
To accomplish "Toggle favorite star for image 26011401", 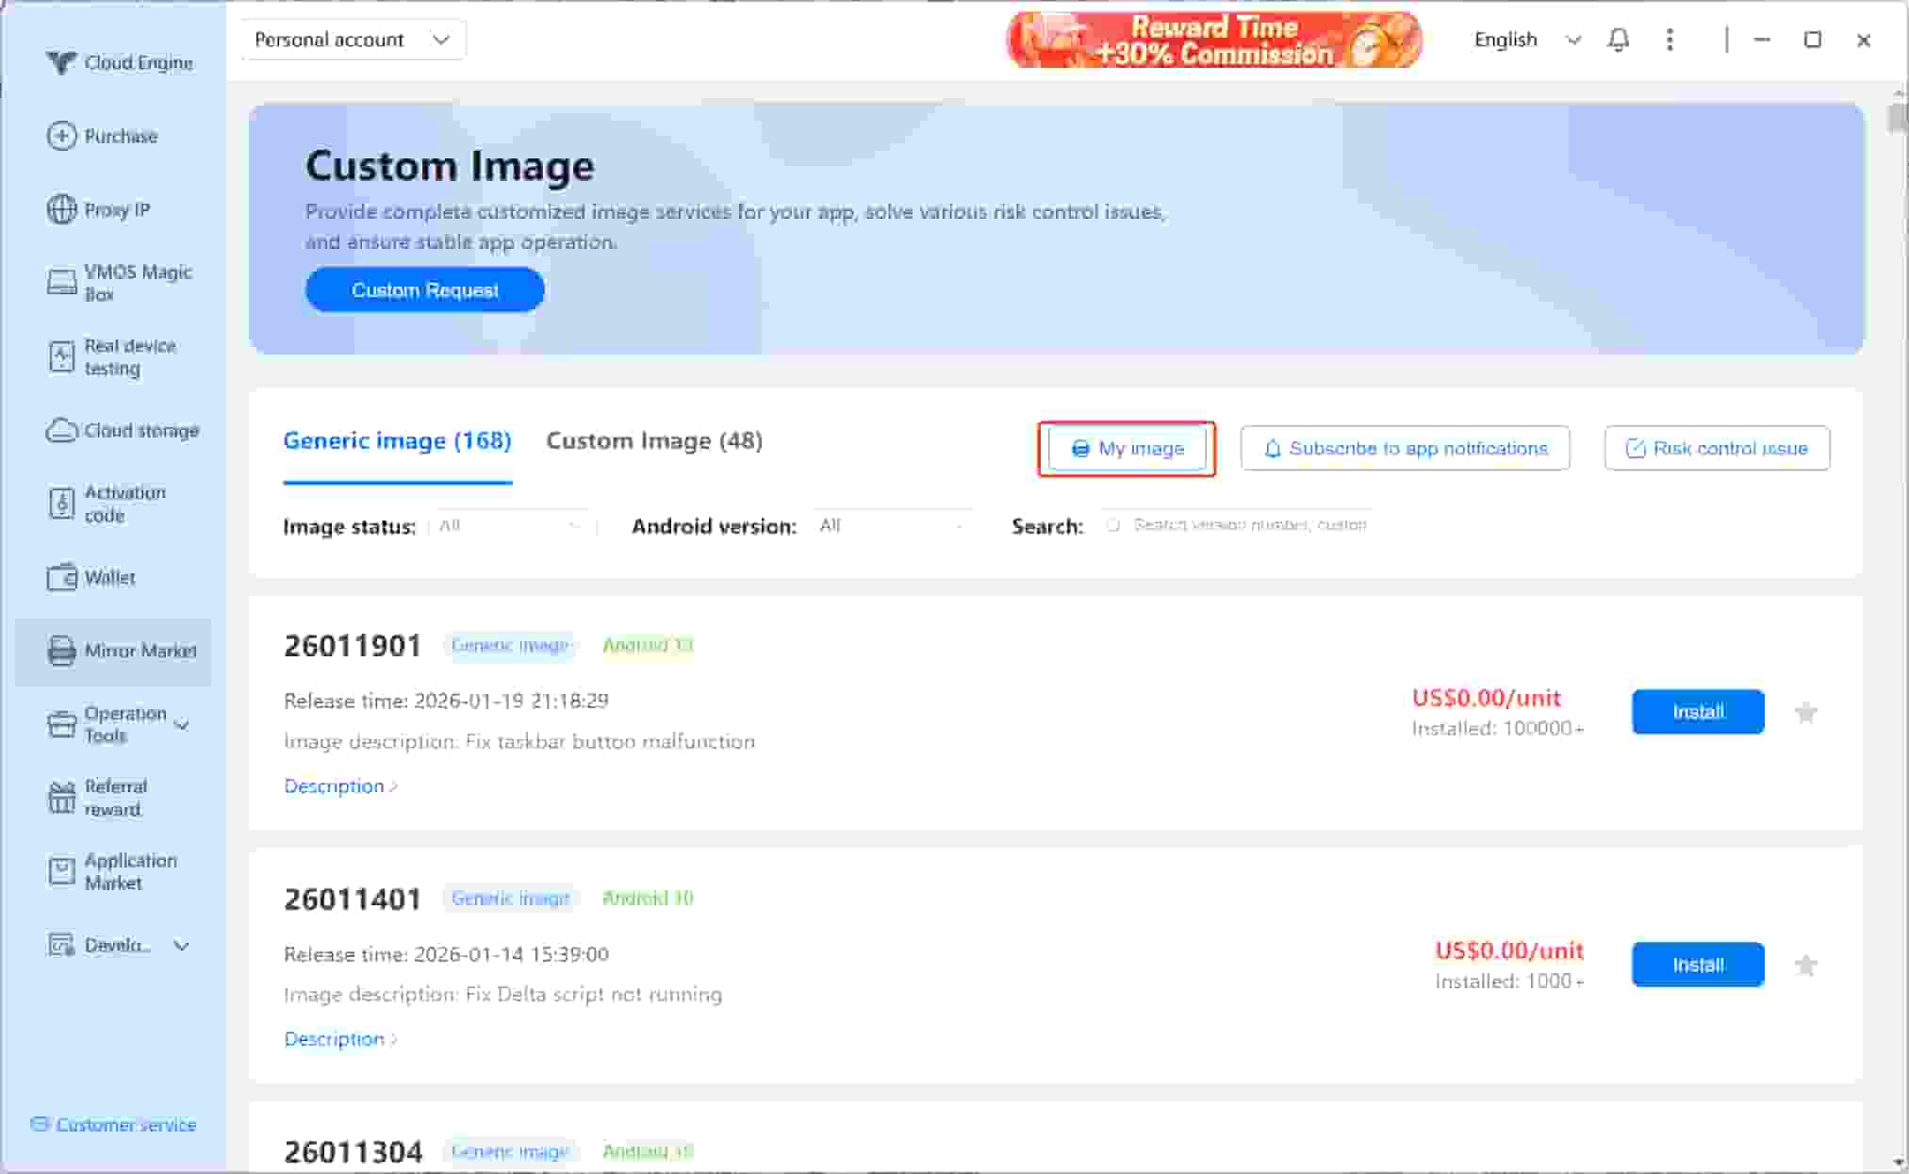I will (x=1804, y=966).
